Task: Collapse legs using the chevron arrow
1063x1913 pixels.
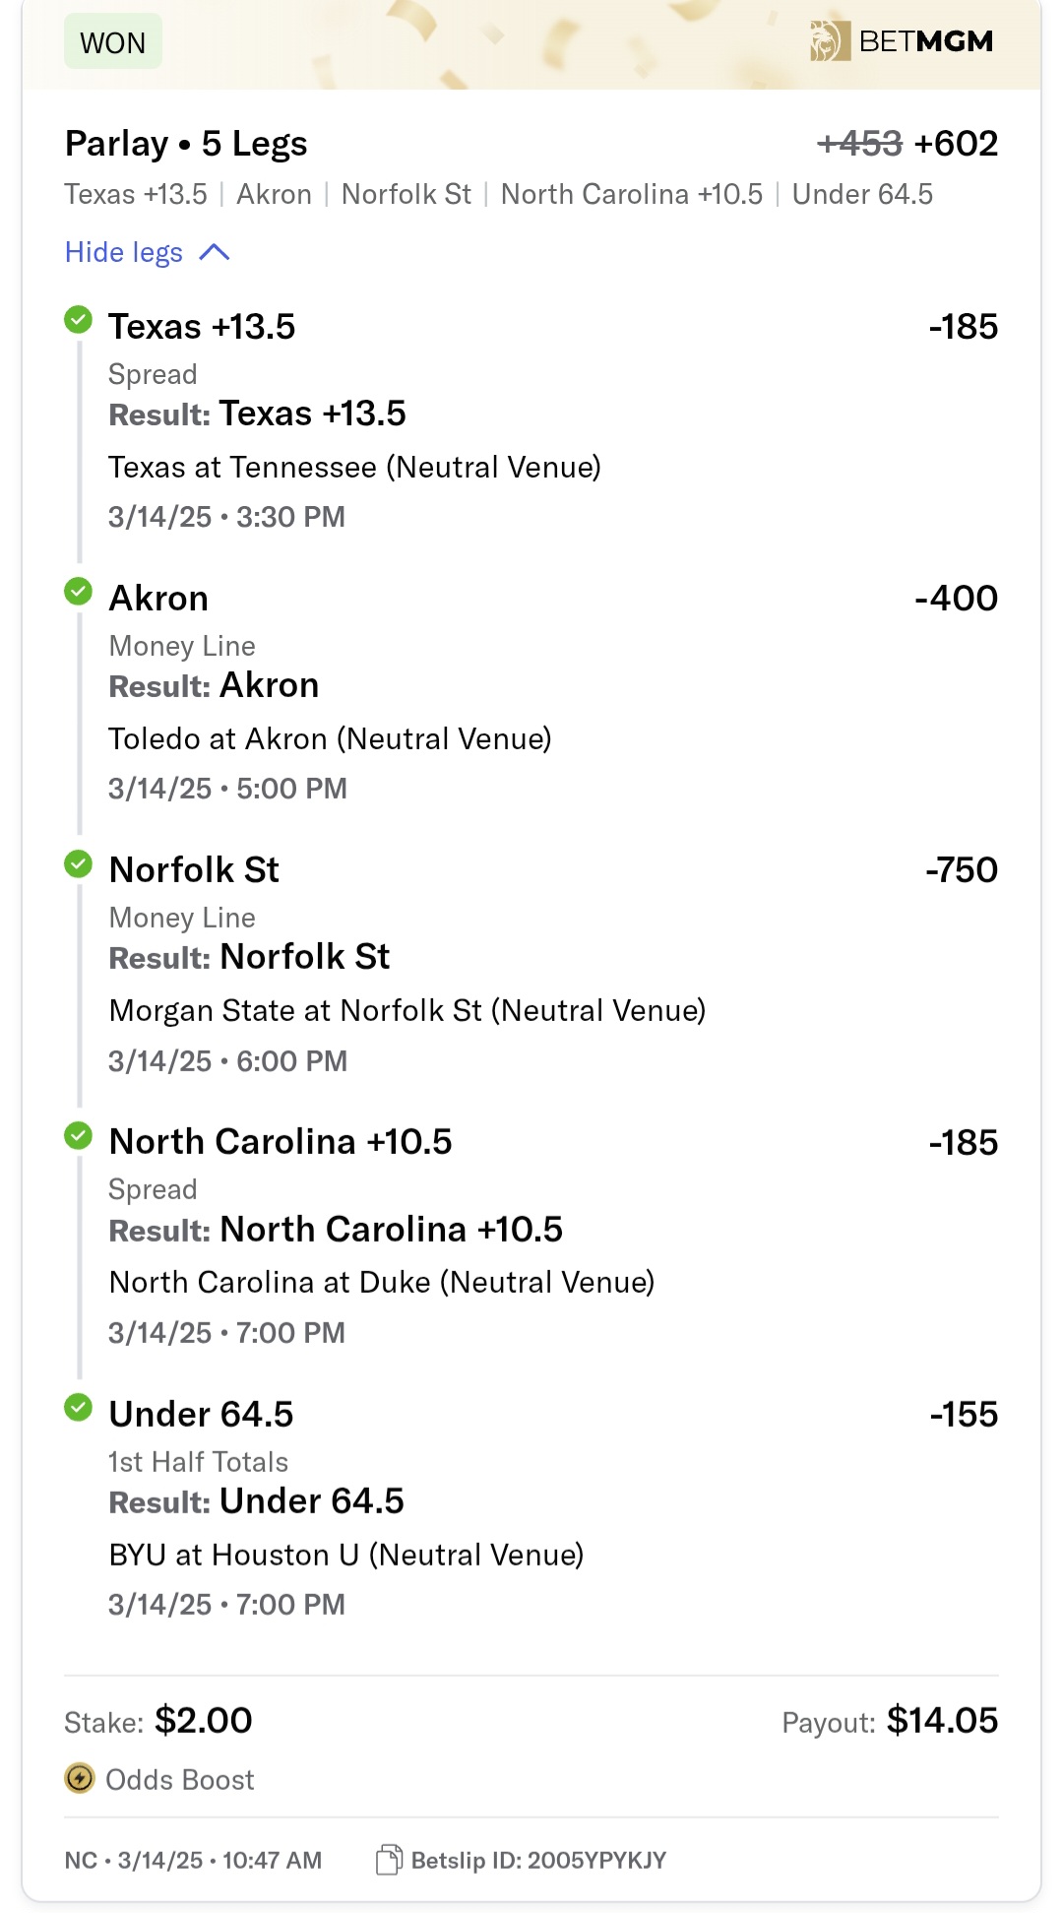Action: pyautogui.click(x=215, y=253)
